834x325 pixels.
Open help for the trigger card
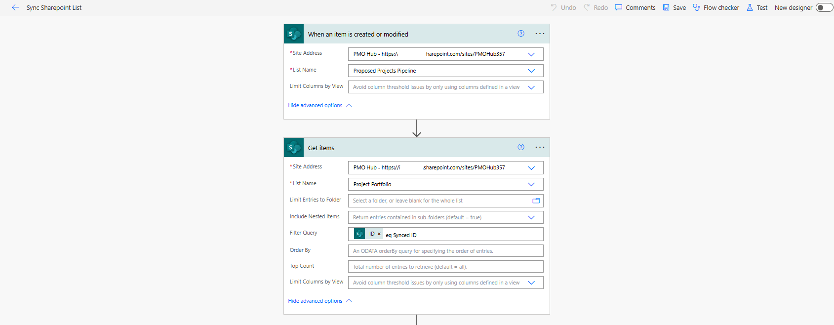click(x=521, y=34)
